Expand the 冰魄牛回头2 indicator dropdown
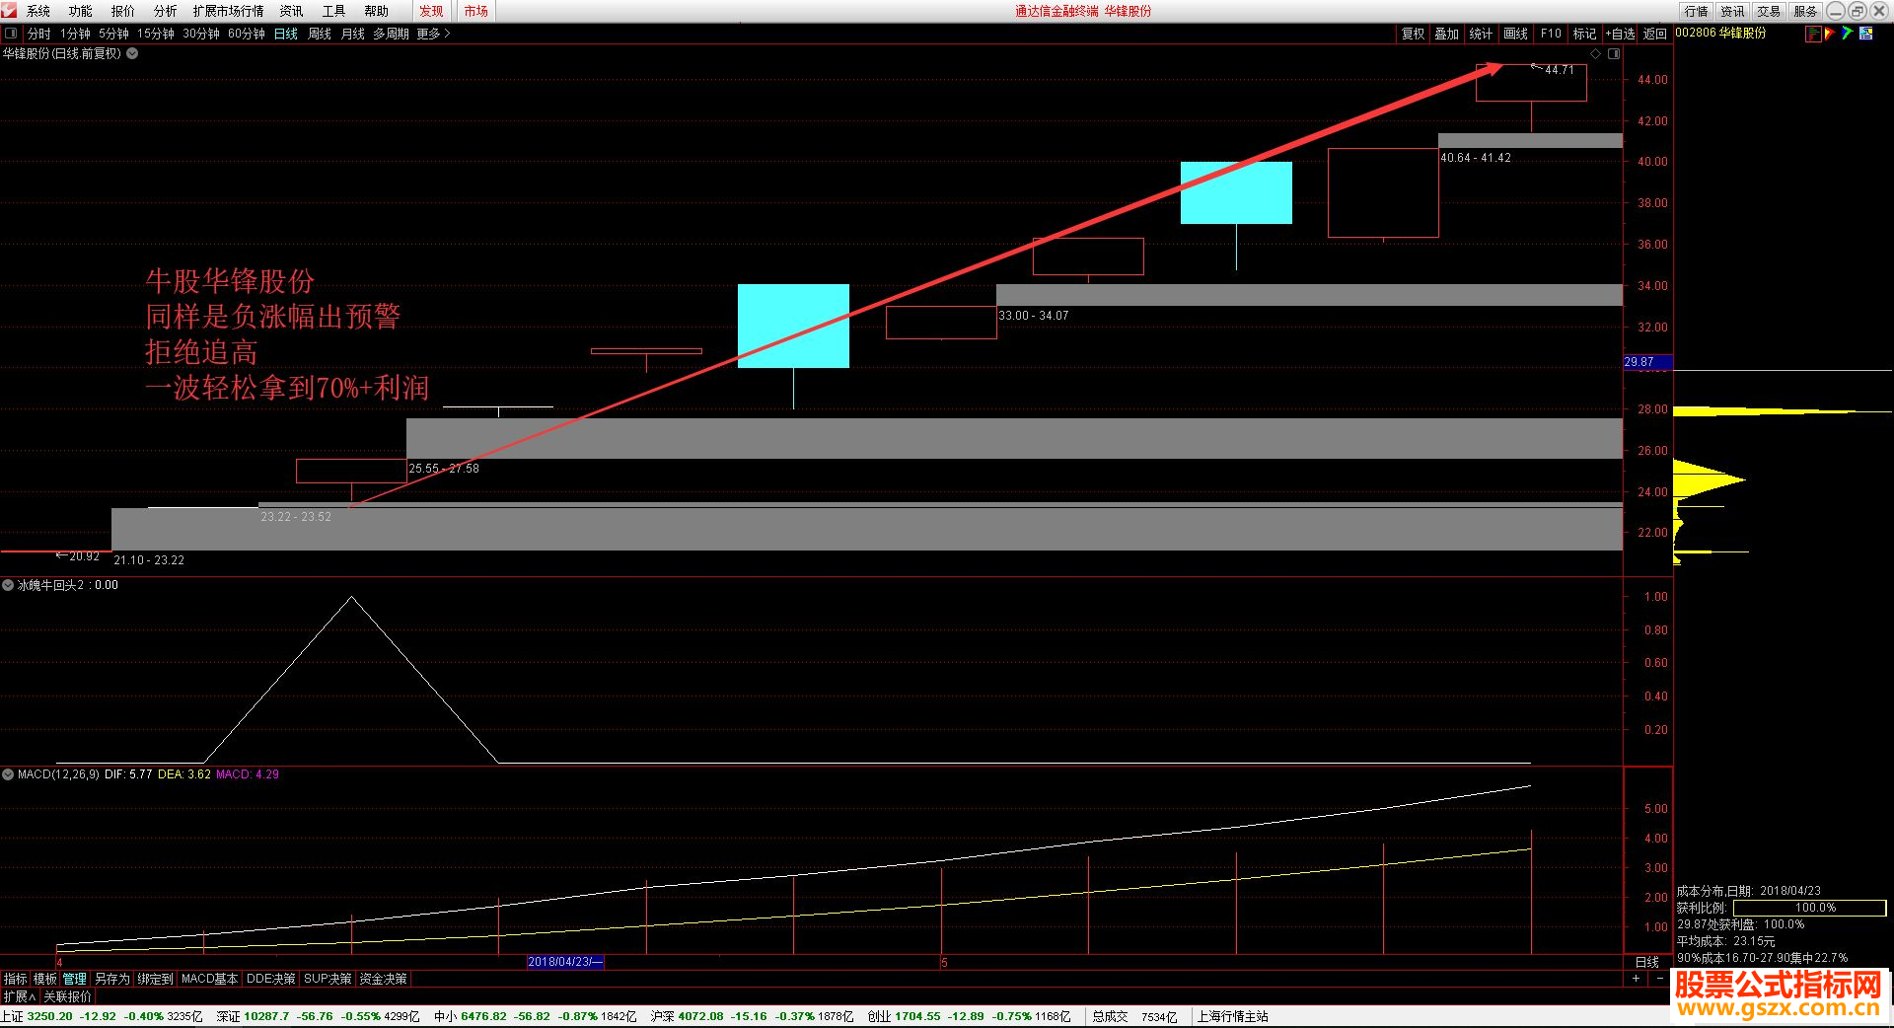 click(x=8, y=585)
